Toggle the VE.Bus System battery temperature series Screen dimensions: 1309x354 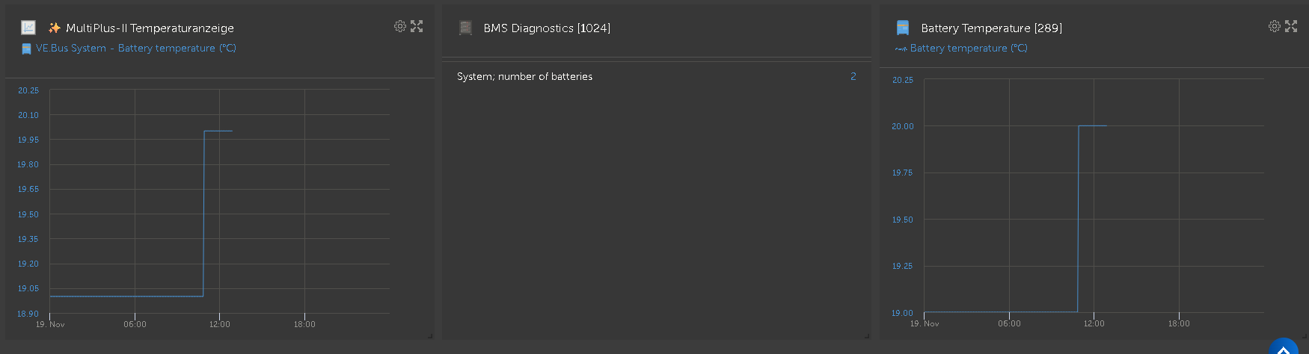point(135,49)
